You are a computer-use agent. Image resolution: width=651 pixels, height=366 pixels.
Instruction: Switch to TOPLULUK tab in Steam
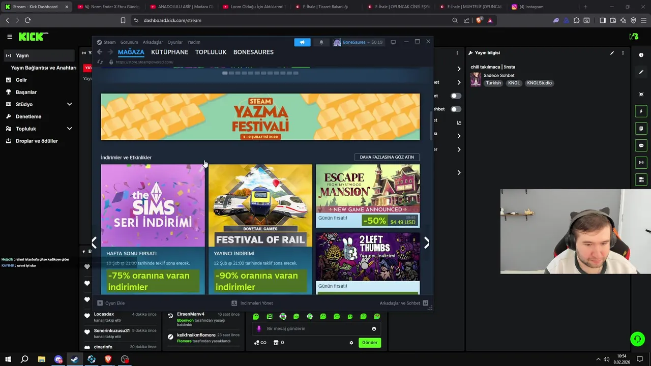point(211,52)
